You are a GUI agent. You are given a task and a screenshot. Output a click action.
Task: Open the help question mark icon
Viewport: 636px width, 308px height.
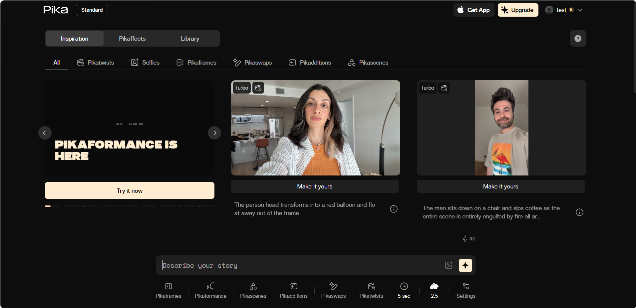point(578,39)
